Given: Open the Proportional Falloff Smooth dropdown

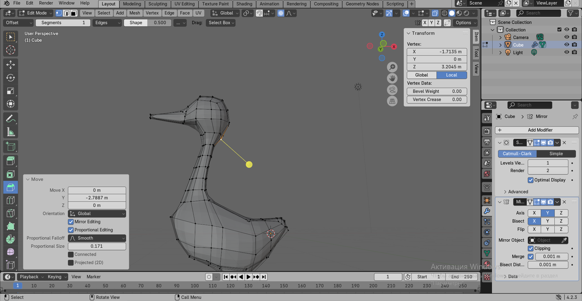Looking at the screenshot, I should [x=97, y=238].
